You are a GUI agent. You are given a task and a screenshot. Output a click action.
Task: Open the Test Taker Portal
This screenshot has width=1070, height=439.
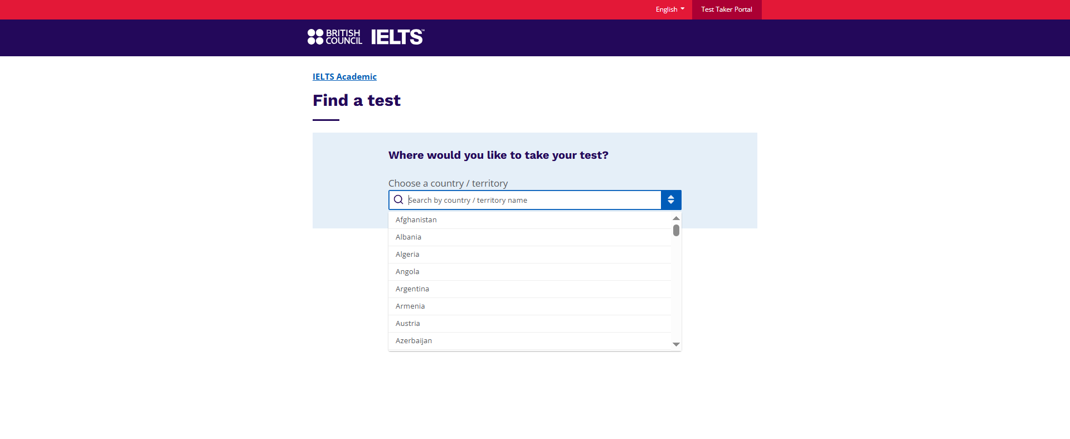click(x=726, y=9)
